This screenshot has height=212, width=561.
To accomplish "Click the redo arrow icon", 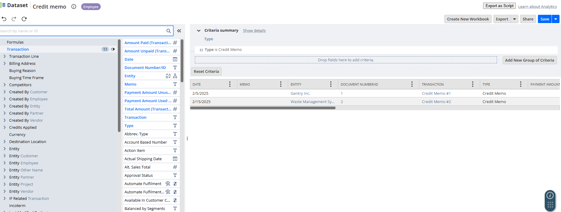I will [x=14, y=19].
